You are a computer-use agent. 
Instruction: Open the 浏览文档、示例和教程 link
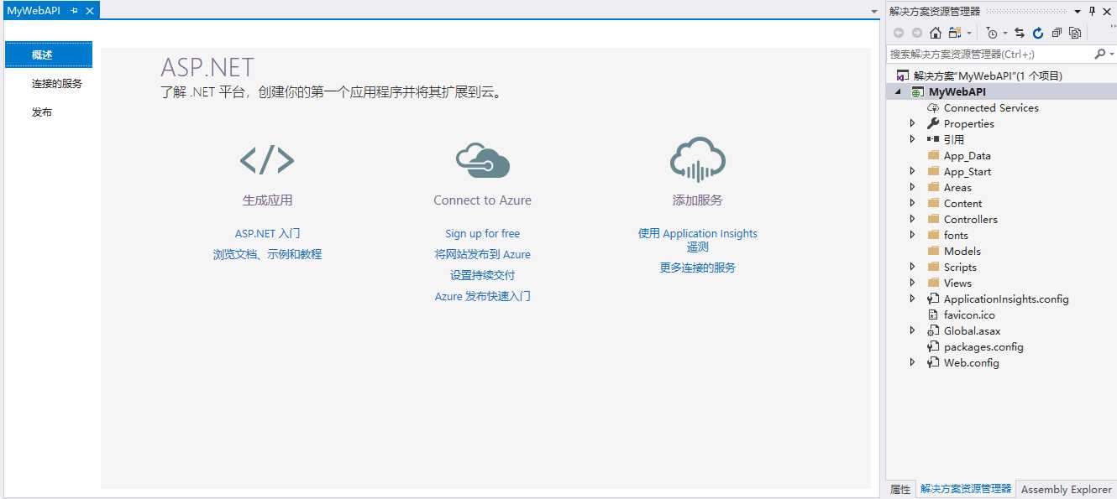pyautogui.click(x=267, y=254)
